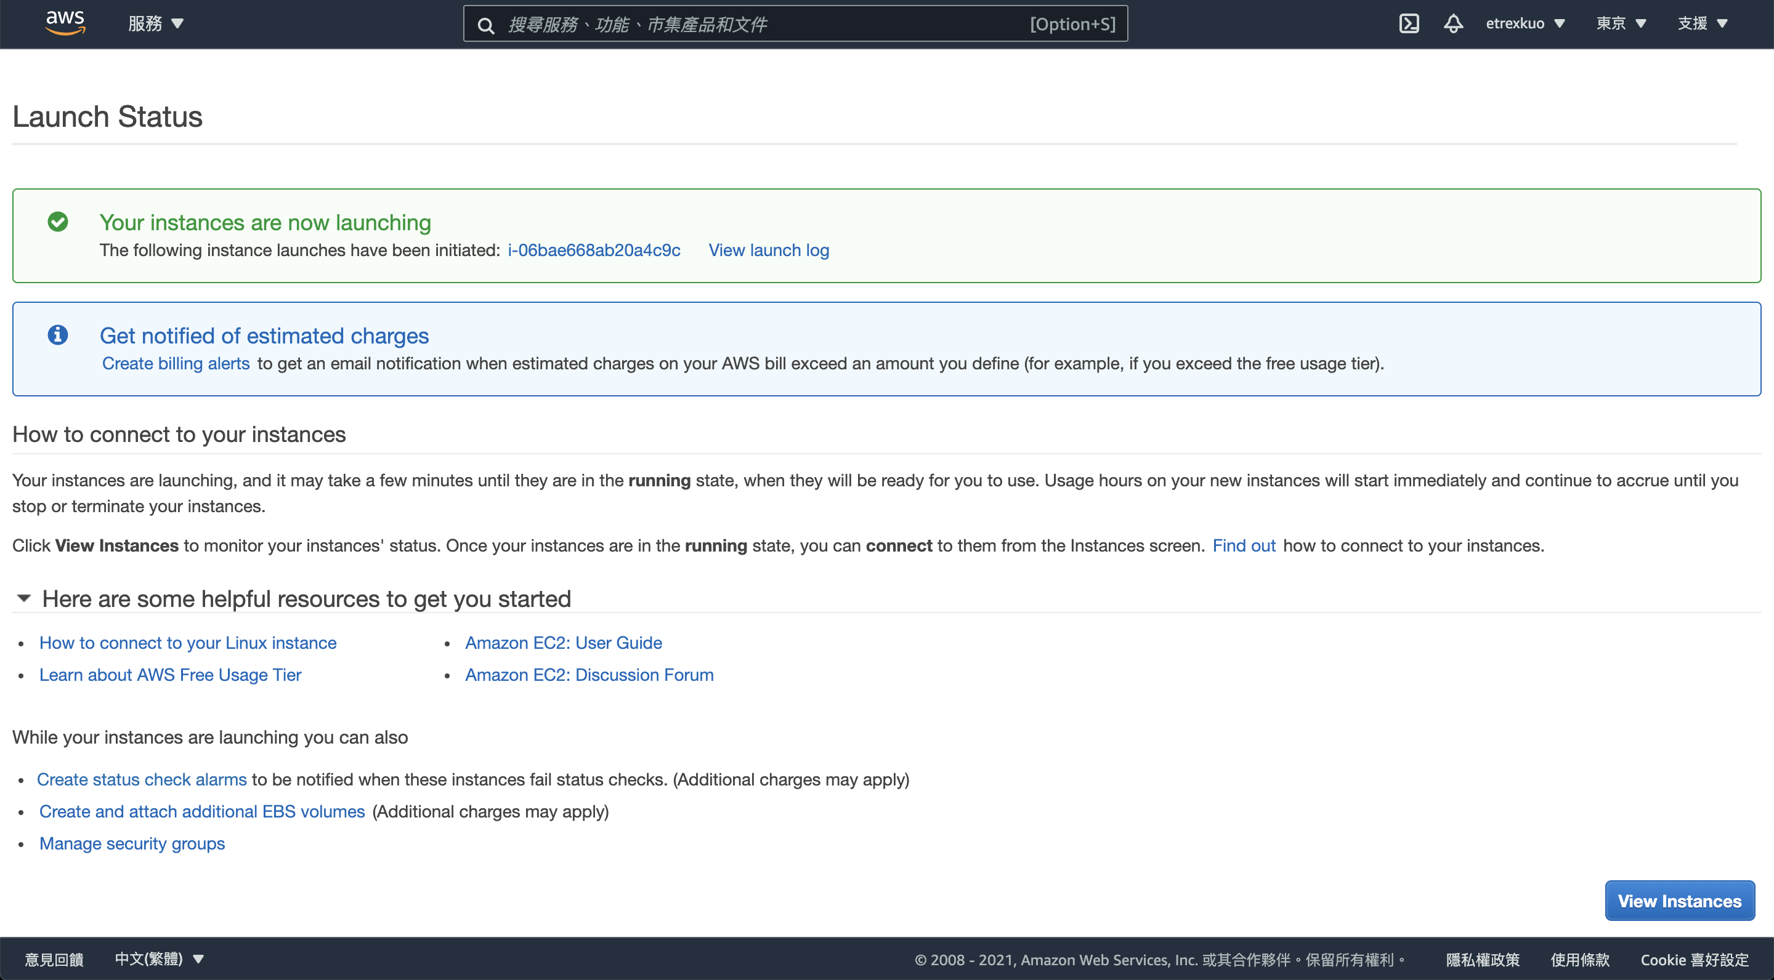Click the AWS logo home icon

[65, 23]
